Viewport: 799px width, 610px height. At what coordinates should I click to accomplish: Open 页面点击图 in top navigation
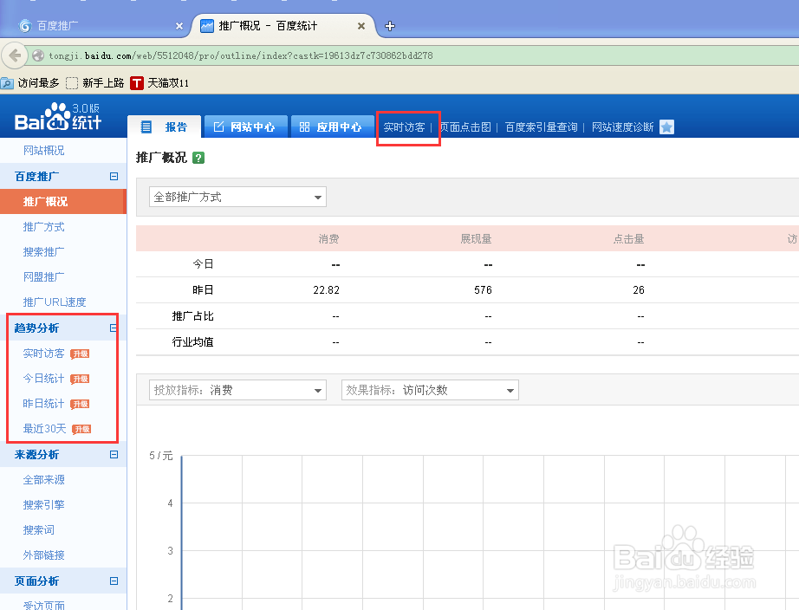[x=465, y=127]
